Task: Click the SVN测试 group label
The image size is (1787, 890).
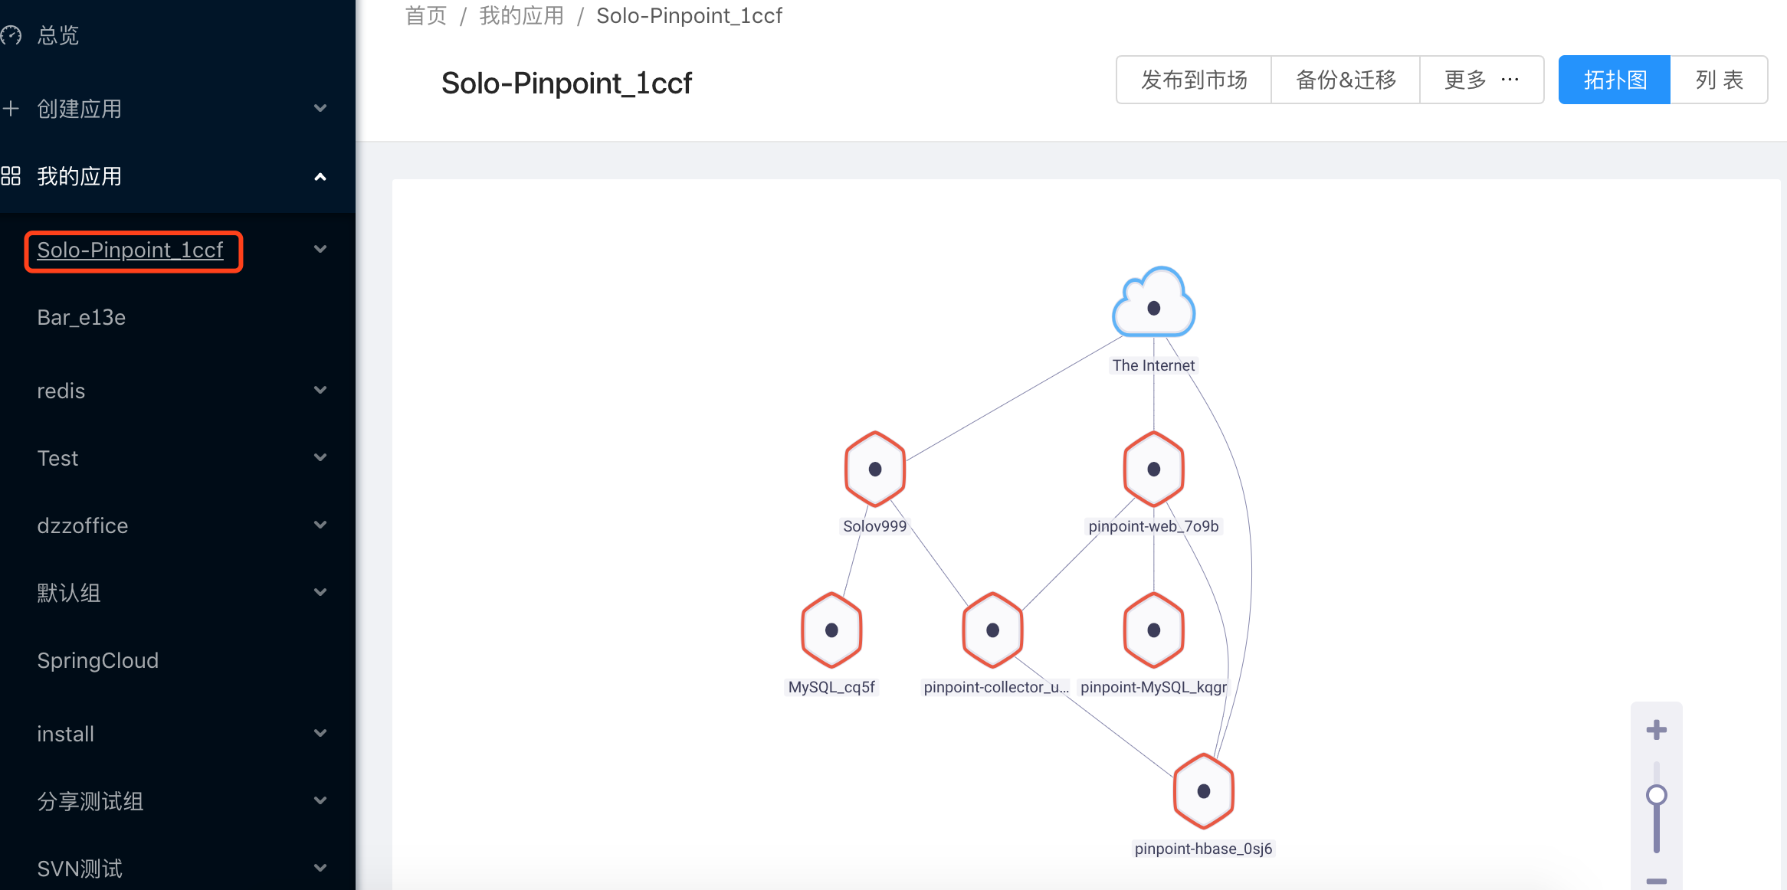Action: [x=80, y=869]
